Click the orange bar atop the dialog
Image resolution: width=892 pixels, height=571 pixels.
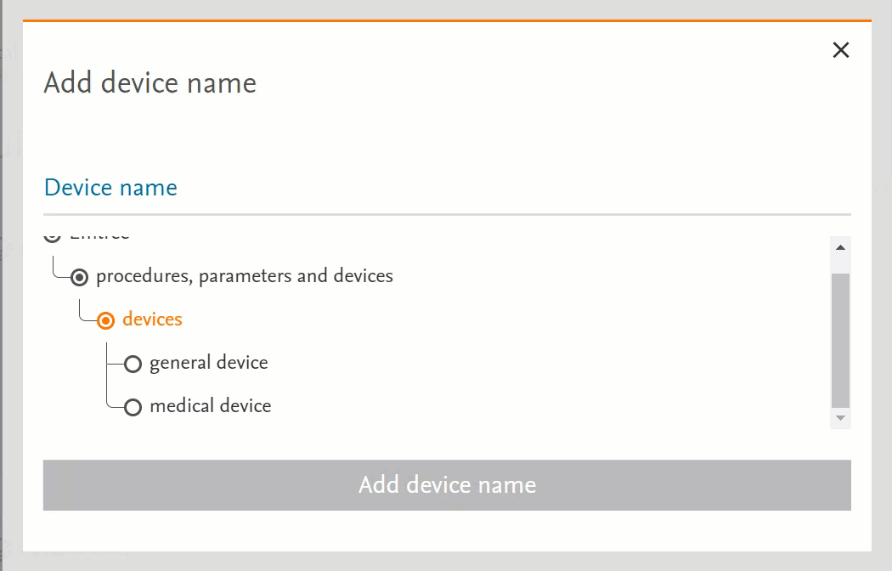(447, 20)
